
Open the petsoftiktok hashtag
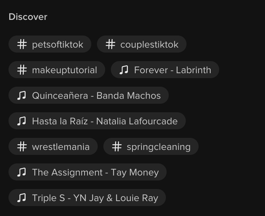coord(58,44)
